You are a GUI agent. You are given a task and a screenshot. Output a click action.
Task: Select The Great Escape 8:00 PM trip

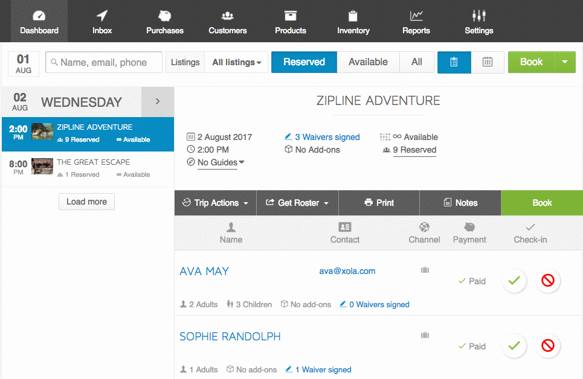[x=88, y=168]
